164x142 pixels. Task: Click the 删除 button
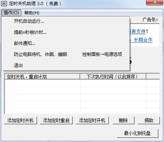pos(124,120)
